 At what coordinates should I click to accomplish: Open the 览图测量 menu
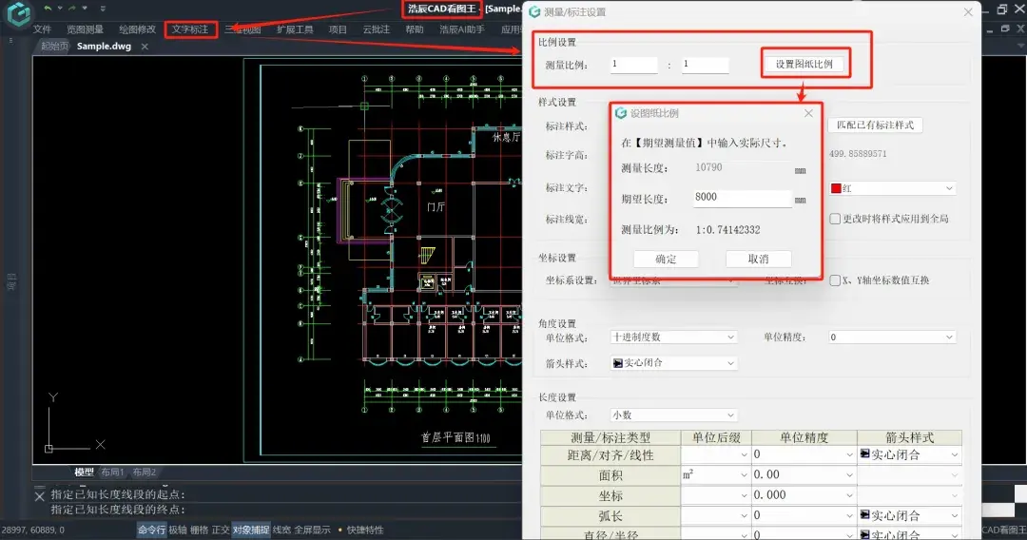pos(86,29)
